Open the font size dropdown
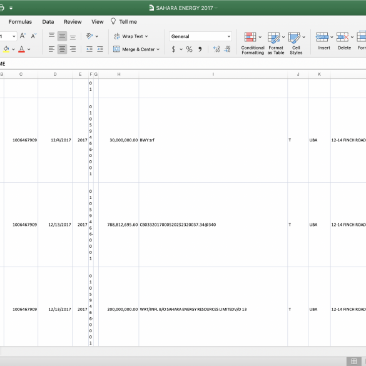This screenshot has height=366, width=366. coord(14,36)
